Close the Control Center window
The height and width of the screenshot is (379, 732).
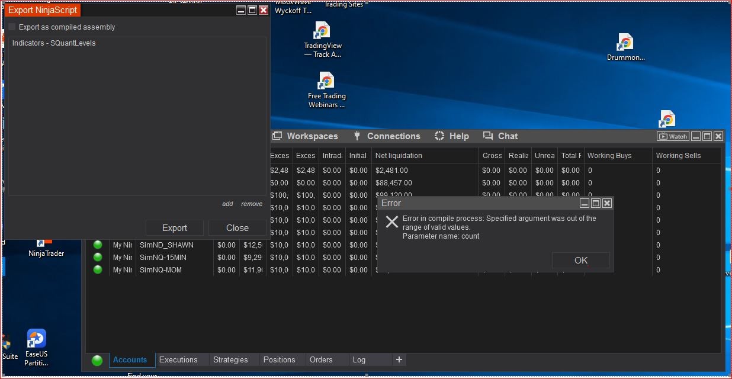click(x=718, y=136)
